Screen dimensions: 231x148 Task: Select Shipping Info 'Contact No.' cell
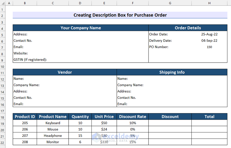pyautogui.click(x=172, y=98)
